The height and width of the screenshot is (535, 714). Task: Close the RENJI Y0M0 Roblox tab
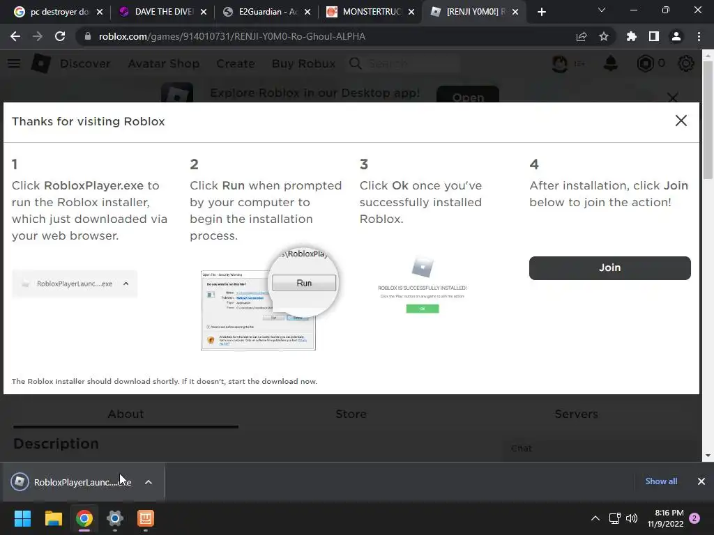[x=515, y=13]
